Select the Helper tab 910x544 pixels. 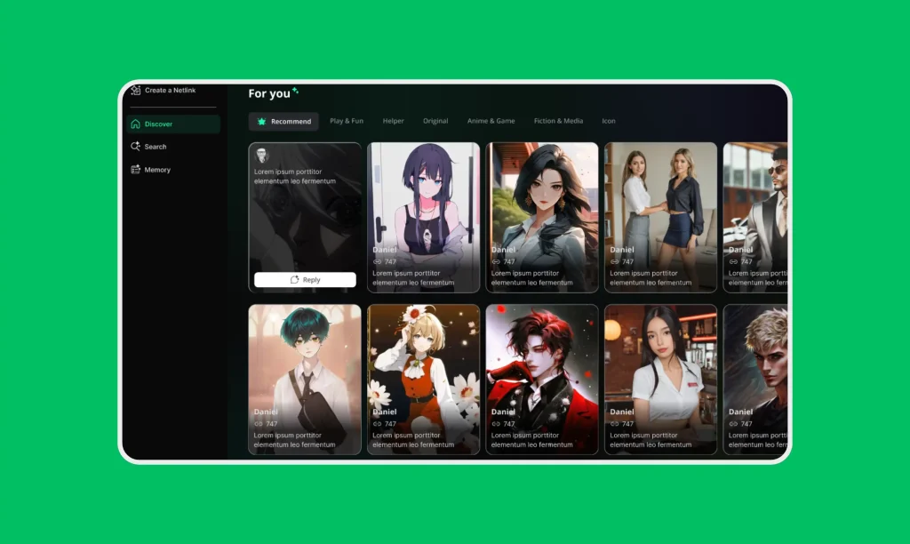click(x=393, y=121)
